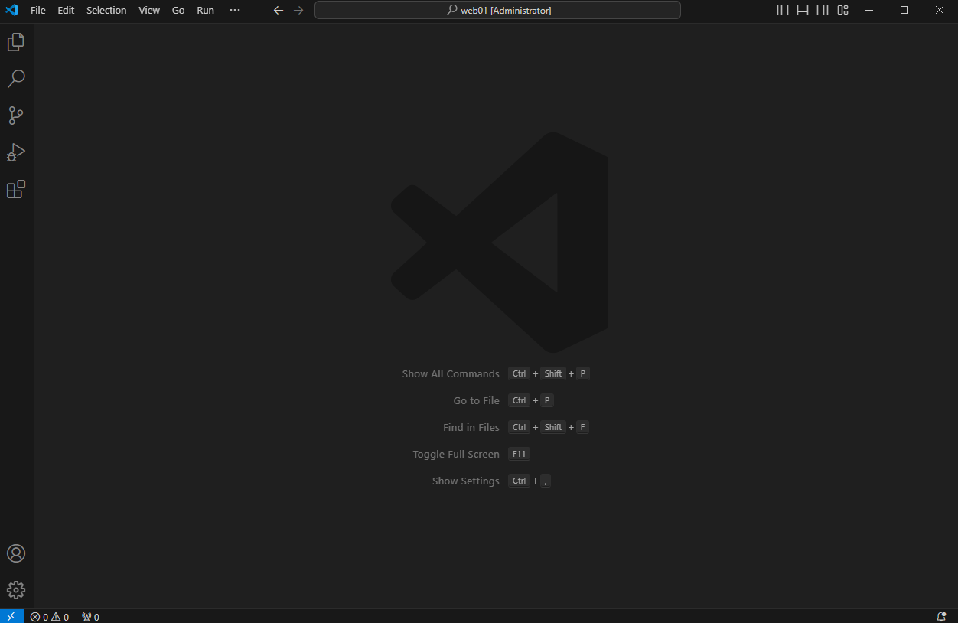This screenshot has height=623, width=958.
Task: Open the Run and Debug view
Action: [x=16, y=152]
